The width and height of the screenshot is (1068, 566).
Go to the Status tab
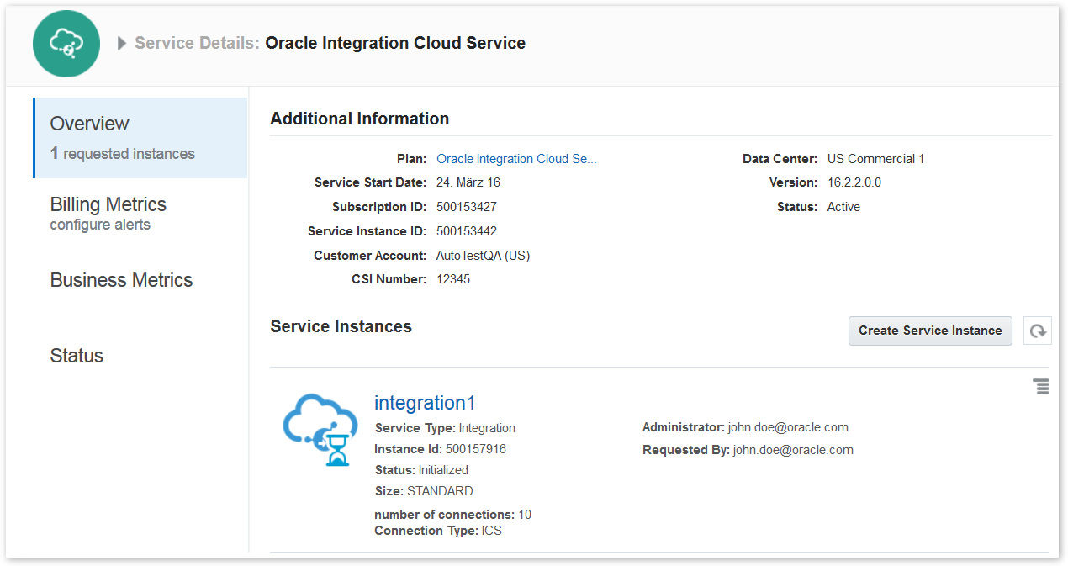77,356
